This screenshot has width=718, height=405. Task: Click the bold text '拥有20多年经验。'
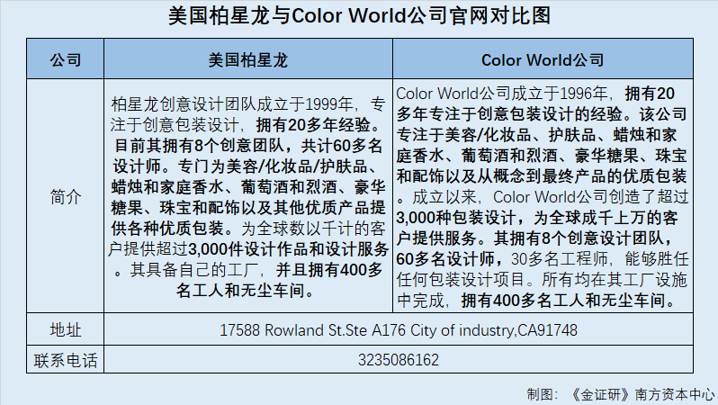(320, 124)
